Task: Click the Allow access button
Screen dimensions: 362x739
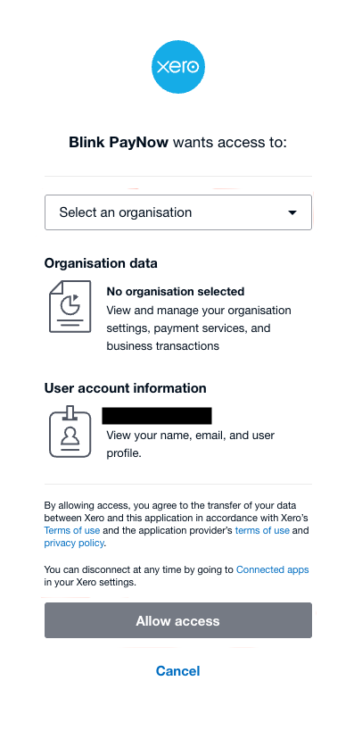Action: (178, 620)
